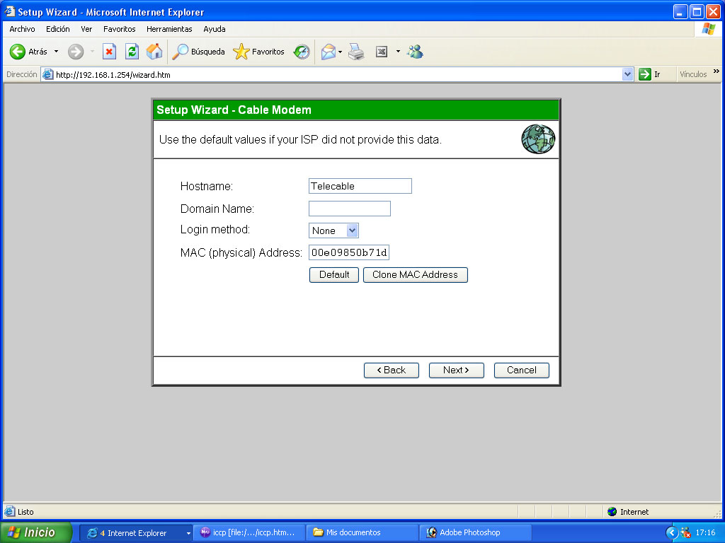
Task: Open the Messenger people icon
Action: pos(415,51)
